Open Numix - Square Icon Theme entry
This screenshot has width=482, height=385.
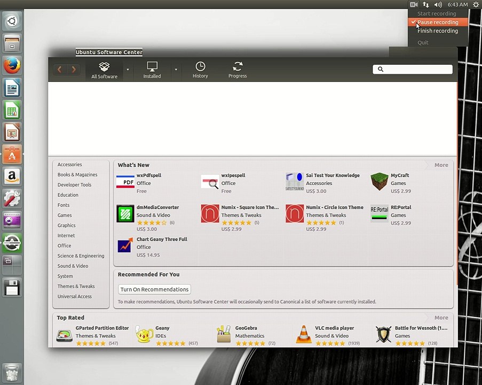240,218
